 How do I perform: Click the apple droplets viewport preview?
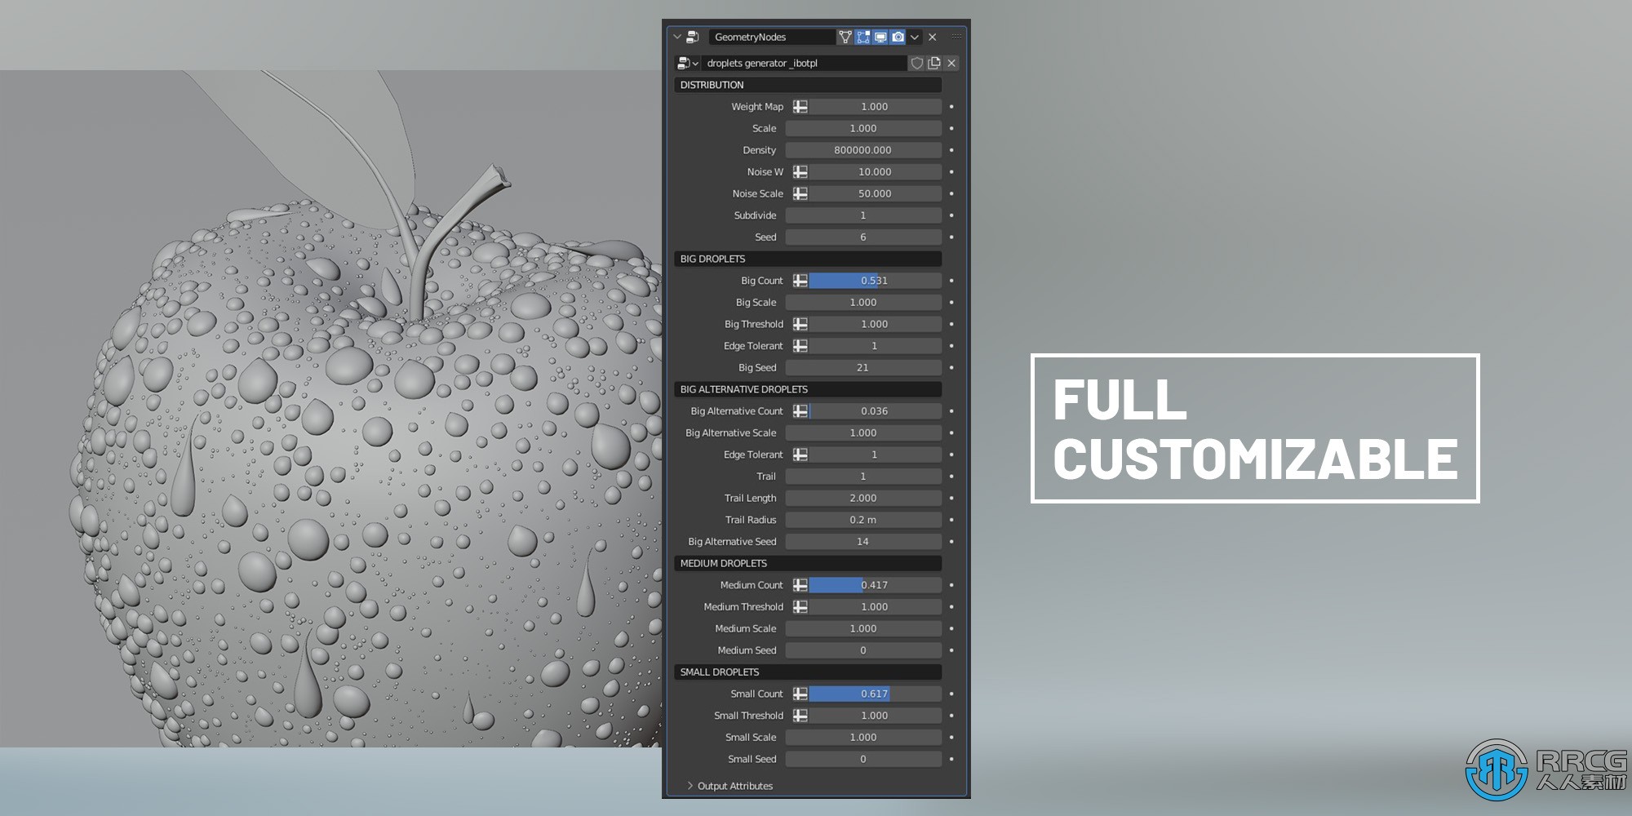(330, 408)
